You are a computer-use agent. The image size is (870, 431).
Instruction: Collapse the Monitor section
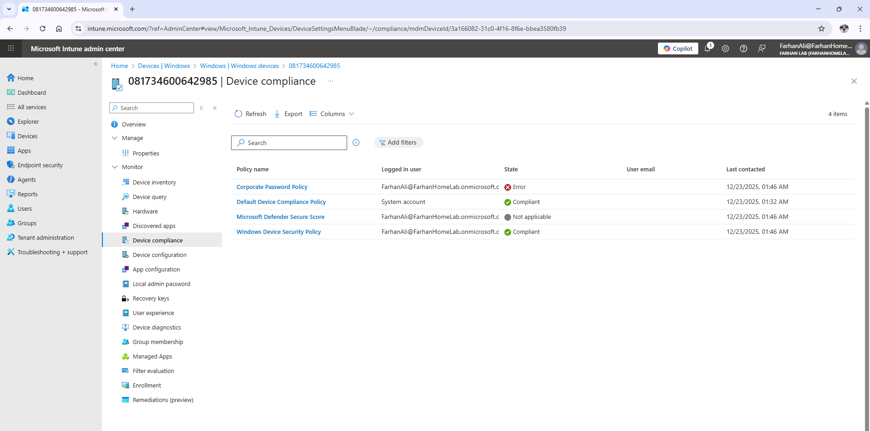point(115,167)
